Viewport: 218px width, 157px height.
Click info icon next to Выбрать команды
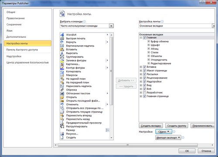85,21
